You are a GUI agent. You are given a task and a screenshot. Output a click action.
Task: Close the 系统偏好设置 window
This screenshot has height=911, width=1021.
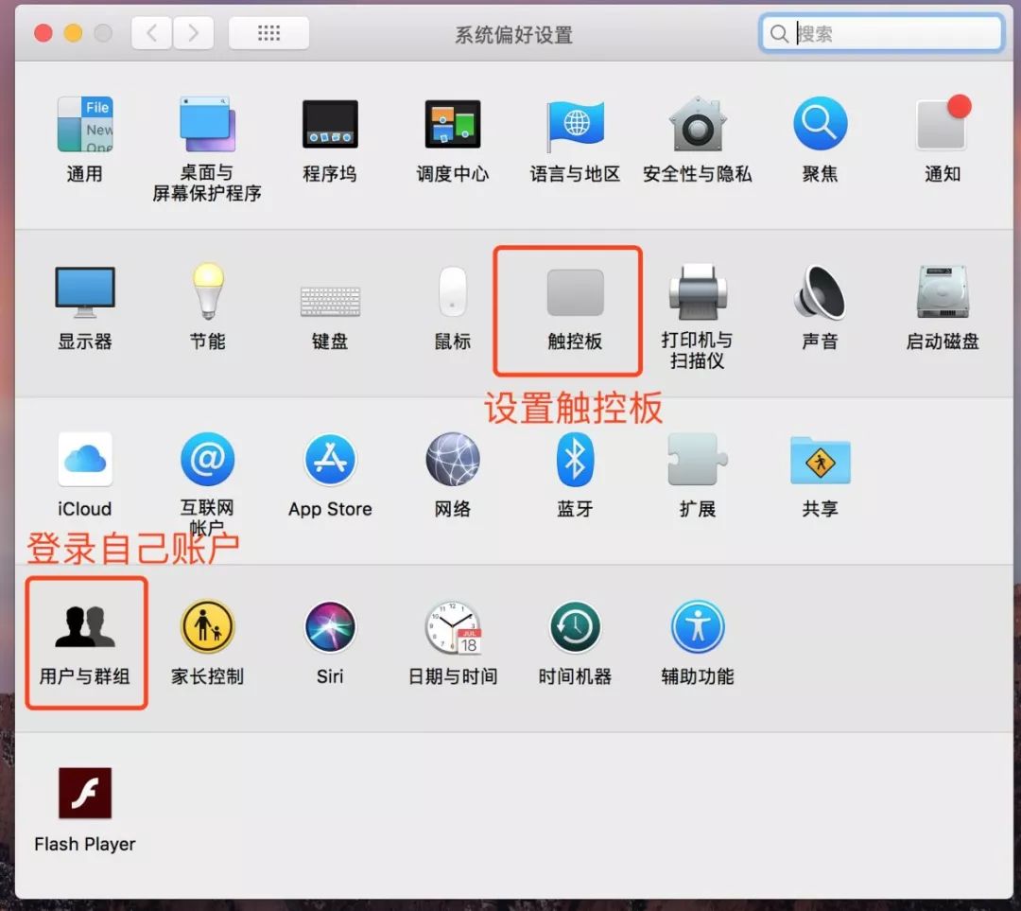tap(43, 32)
